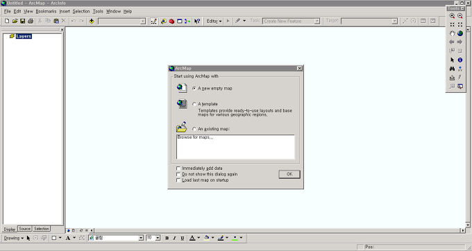Open the Bookmarks menu
The width and height of the screenshot is (472, 251).
pyautogui.click(x=46, y=11)
